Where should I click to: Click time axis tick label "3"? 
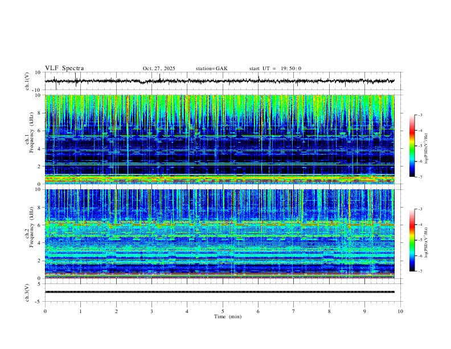point(151,311)
